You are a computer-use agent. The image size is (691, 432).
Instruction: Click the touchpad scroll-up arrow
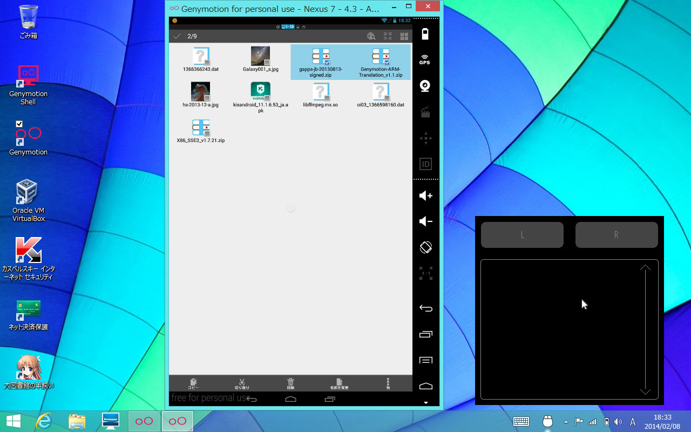645,267
